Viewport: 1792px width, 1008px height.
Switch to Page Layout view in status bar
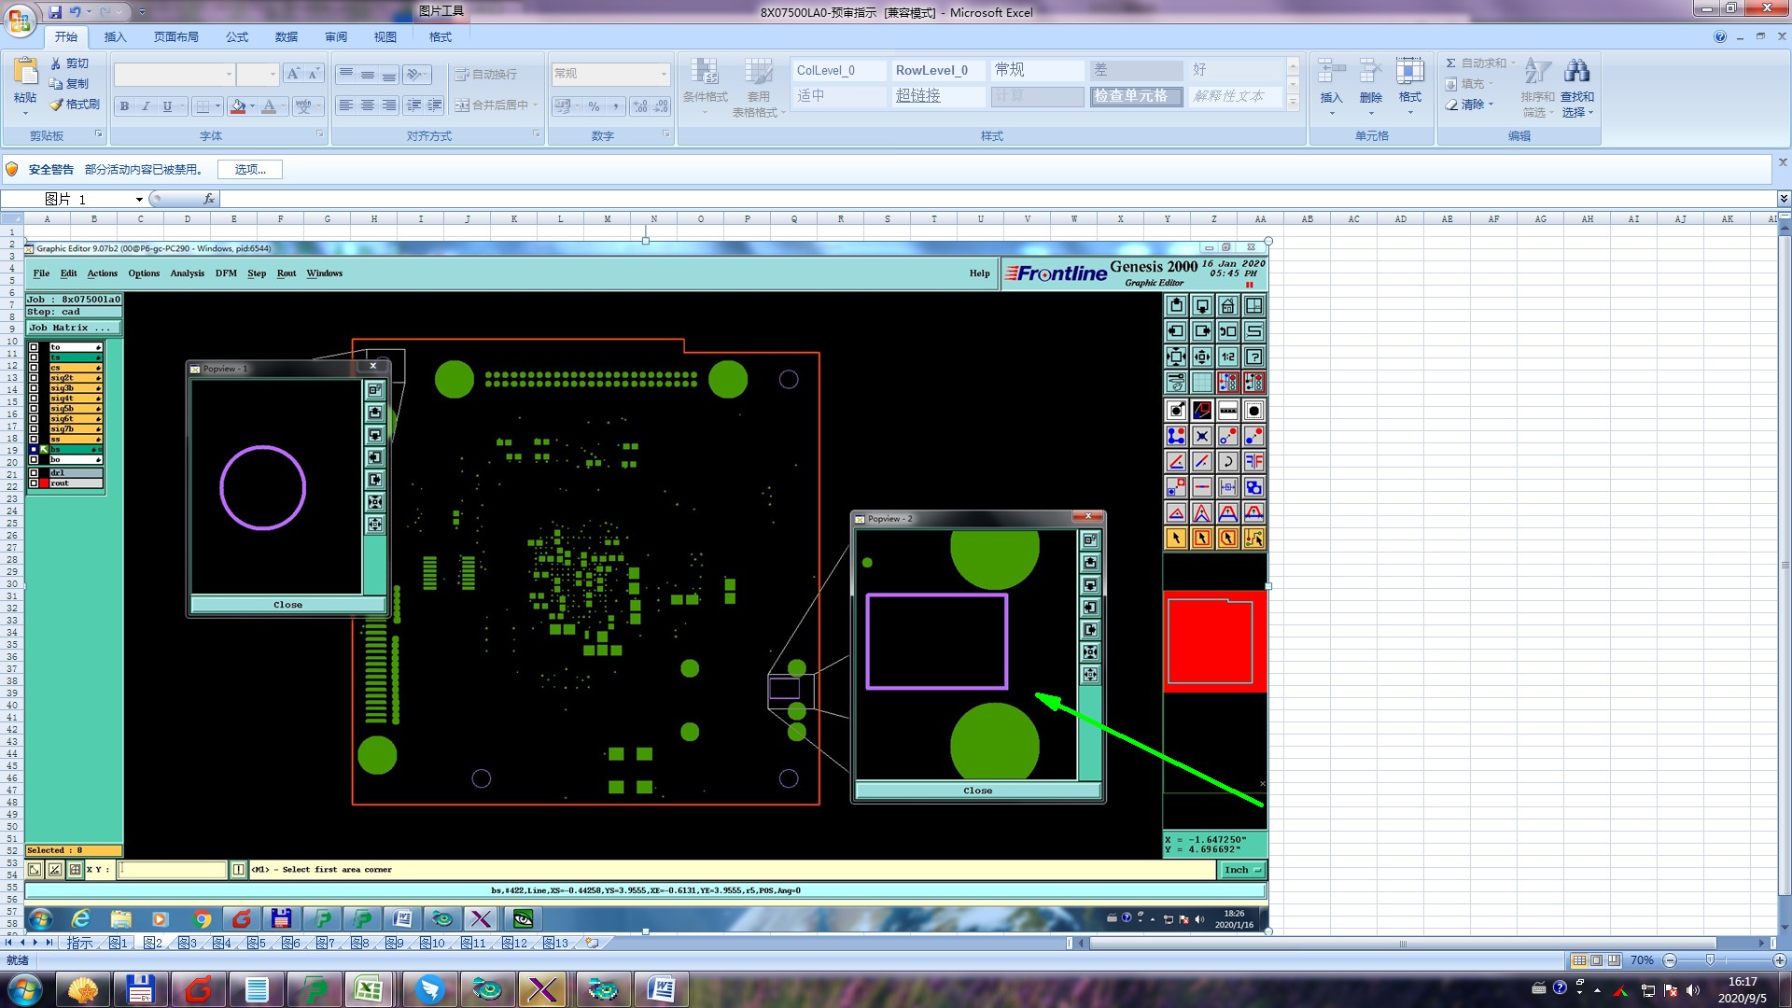[1596, 960]
